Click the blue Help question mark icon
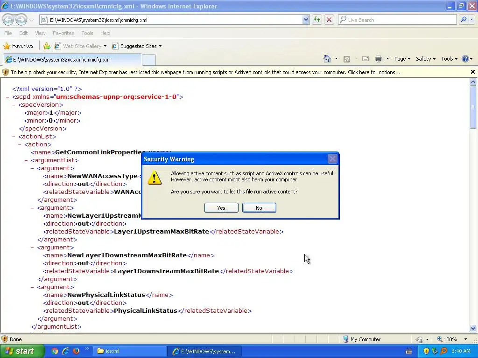 (465, 59)
